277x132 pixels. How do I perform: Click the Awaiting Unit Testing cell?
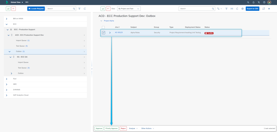point(193,32)
